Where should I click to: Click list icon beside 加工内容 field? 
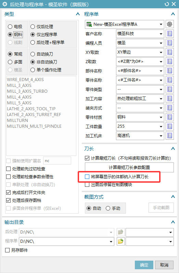point(170,99)
